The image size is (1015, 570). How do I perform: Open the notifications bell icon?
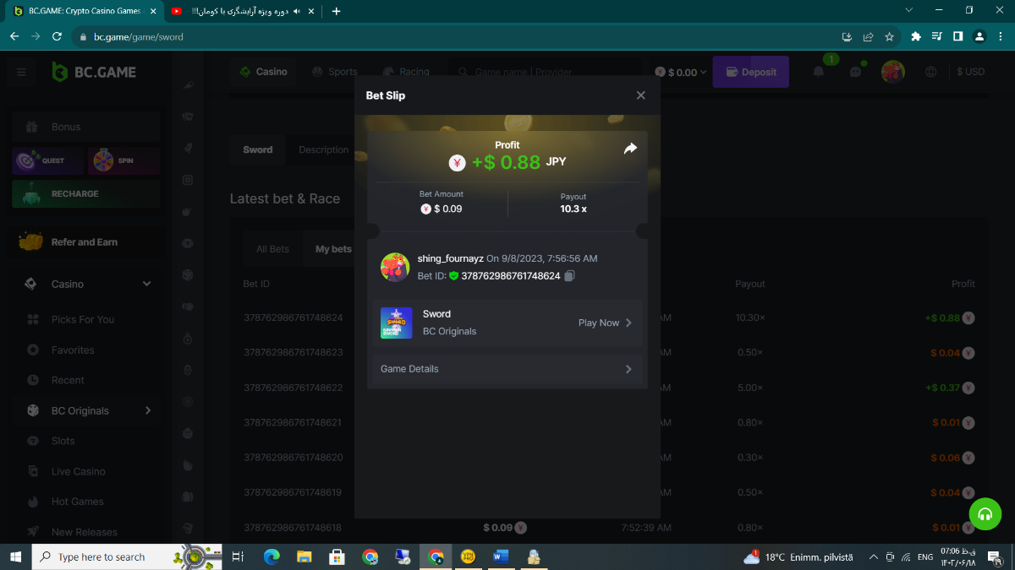coord(819,72)
